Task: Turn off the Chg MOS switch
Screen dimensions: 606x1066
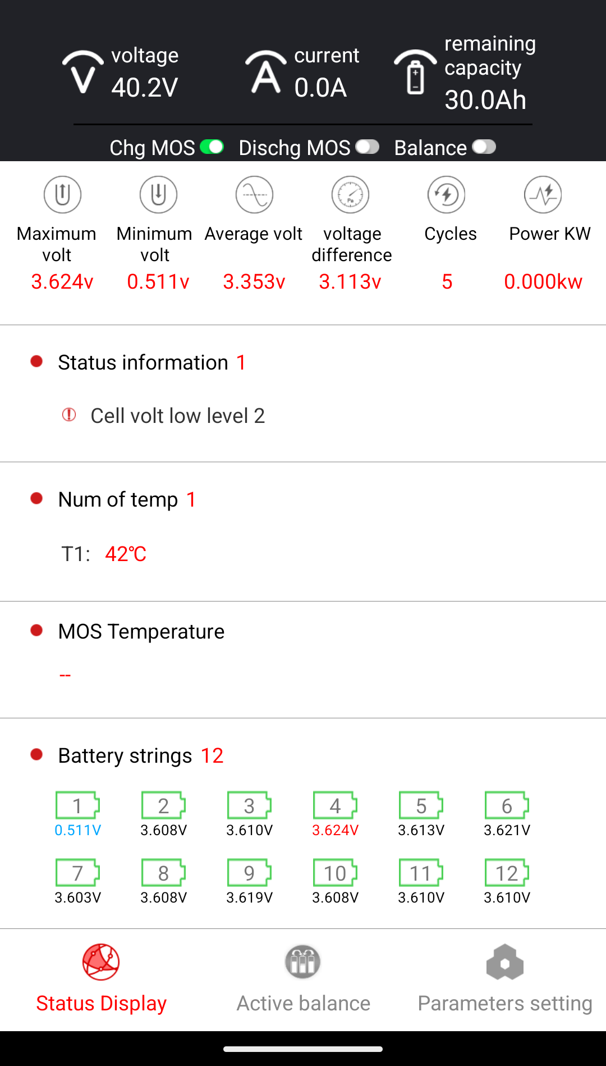Action: pyautogui.click(x=212, y=147)
